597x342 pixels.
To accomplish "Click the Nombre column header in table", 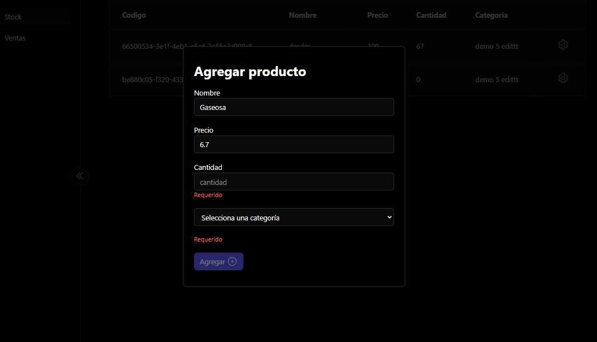I will click(x=302, y=16).
